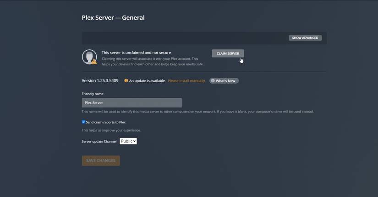Open the Server update Channel dropdown
This screenshot has width=378, height=197.
[x=128, y=141]
